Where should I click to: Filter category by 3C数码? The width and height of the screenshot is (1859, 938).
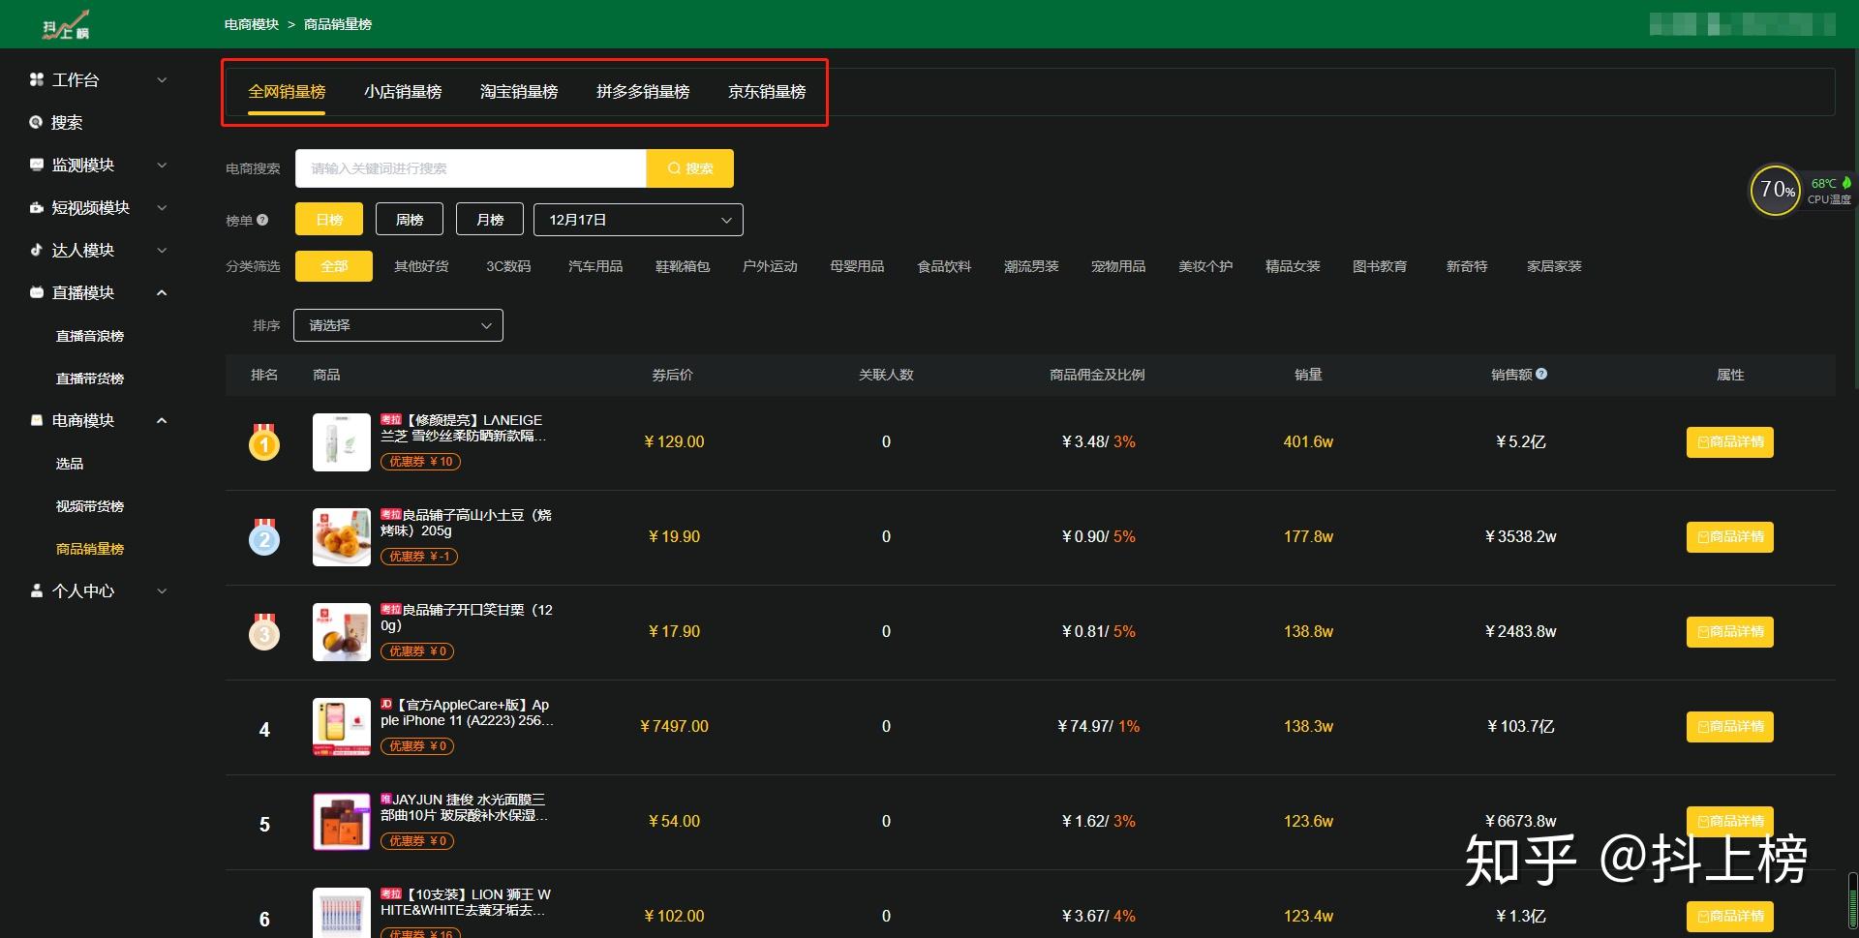[508, 266]
